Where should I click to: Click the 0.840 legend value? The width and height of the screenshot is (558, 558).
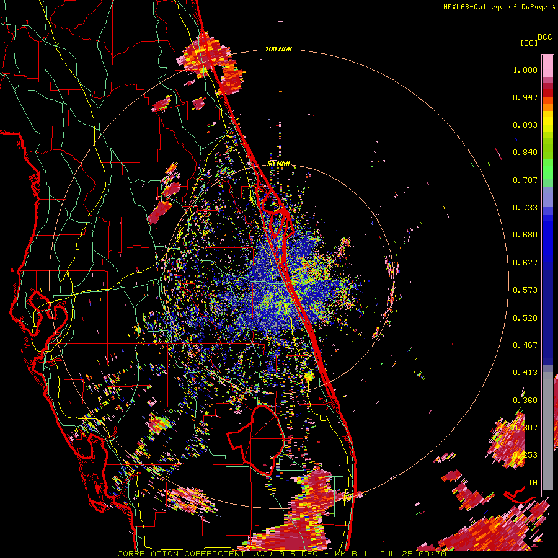tap(525, 153)
